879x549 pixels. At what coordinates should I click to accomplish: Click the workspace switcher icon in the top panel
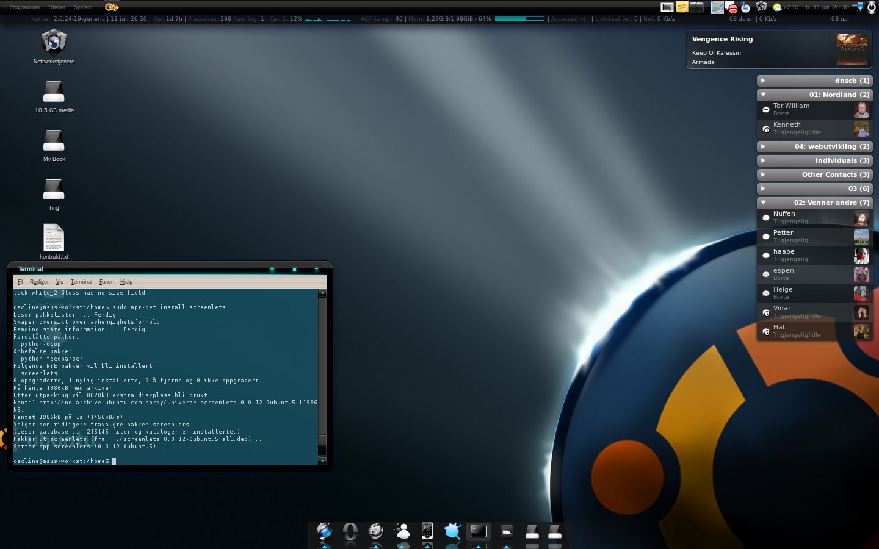[696, 7]
